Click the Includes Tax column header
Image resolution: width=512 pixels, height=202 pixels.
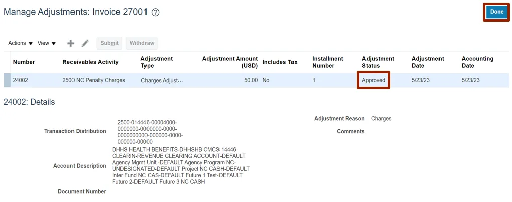[x=280, y=62]
